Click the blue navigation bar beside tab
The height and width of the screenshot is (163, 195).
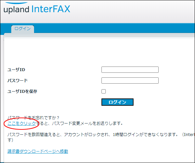click(114, 28)
